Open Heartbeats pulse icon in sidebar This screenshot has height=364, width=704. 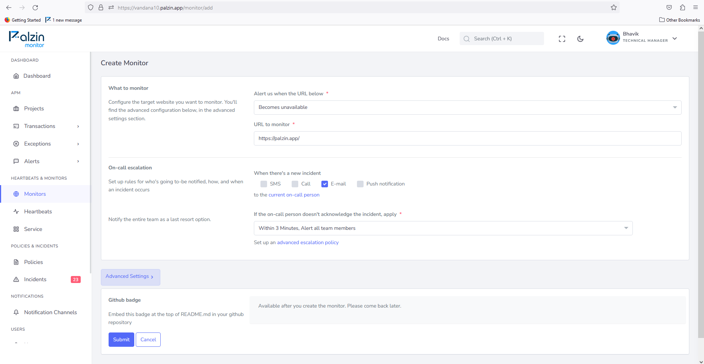click(x=16, y=212)
